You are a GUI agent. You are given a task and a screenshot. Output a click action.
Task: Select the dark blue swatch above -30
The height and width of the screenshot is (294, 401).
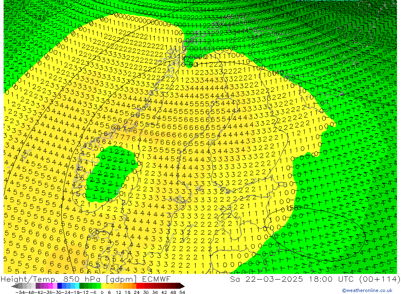[x=60, y=286]
